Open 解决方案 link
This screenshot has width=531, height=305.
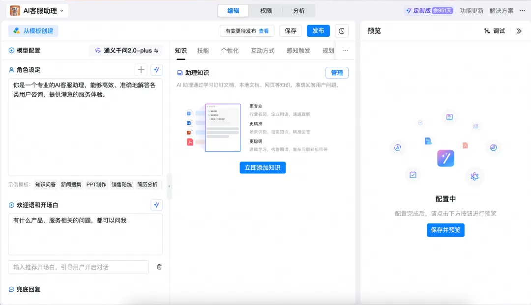tap(501, 10)
